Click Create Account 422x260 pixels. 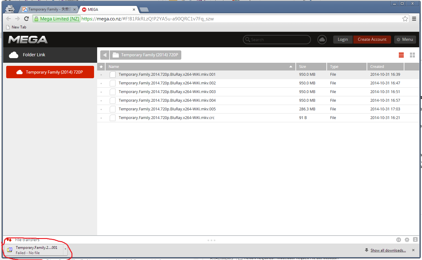pos(372,40)
